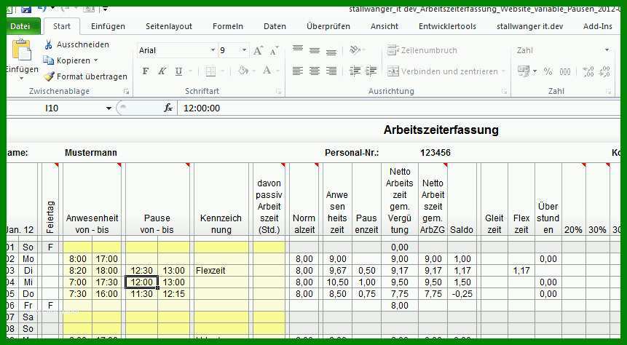Viewport: 627px width, 345px height.
Task: Open the font size dropdown
Action: tap(244, 50)
